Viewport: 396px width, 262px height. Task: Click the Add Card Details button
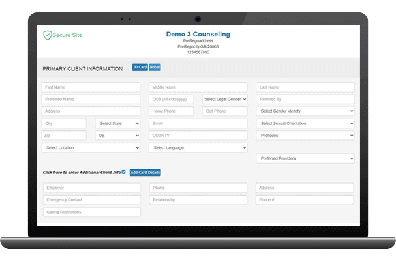point(145,172)
